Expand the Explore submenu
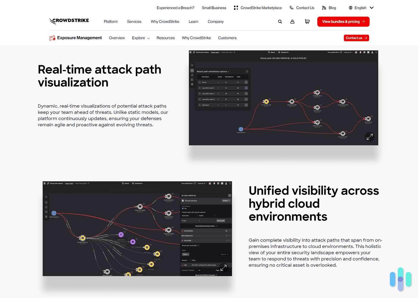 141,38
